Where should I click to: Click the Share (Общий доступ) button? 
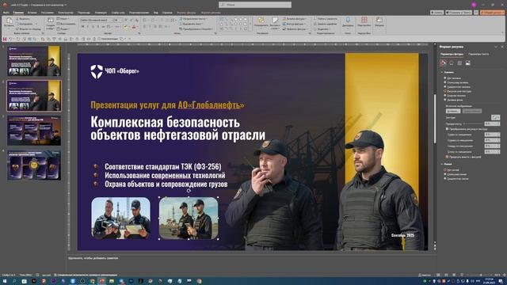[492, 13]
